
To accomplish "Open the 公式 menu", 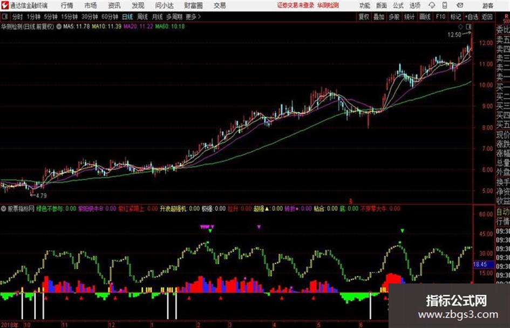I will click(x=398, y=5).
